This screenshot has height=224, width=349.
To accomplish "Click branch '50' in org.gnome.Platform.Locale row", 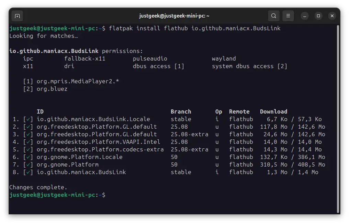I will click(174, 157).
